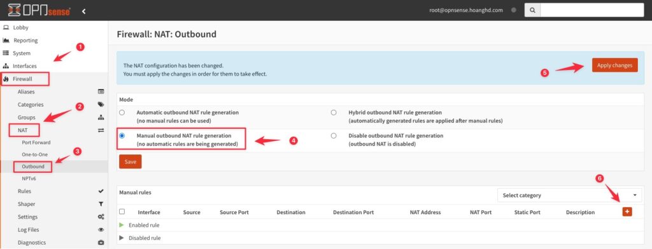Click the Source Port column header

234,212
